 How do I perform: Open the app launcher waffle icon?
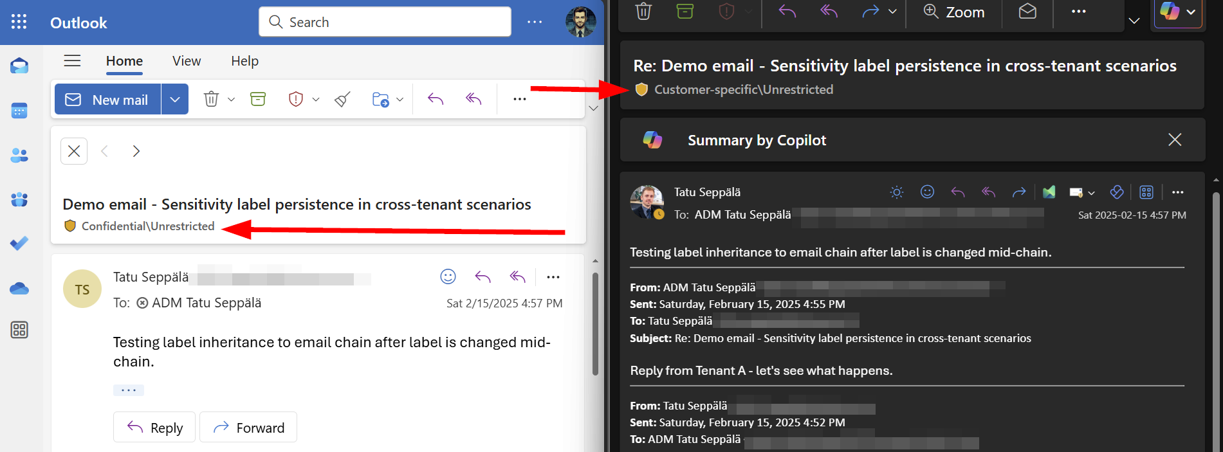19,22
